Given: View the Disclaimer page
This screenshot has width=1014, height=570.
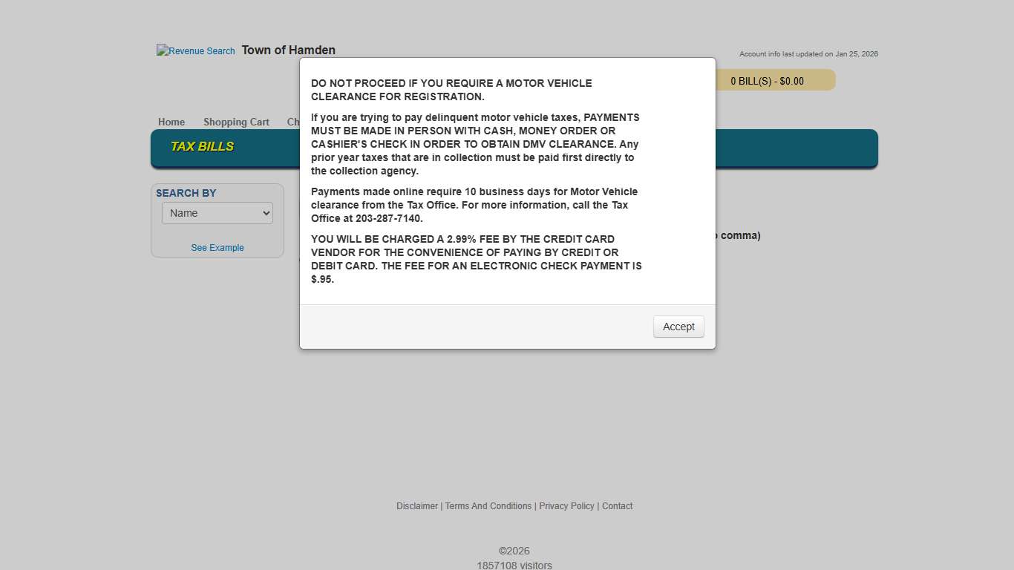Looking at the screenshot, I should click(416, 506).
